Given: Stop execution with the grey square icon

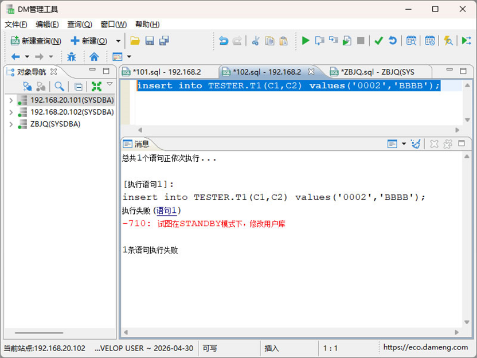Looking at the screenshot, I should click(361, 41).
